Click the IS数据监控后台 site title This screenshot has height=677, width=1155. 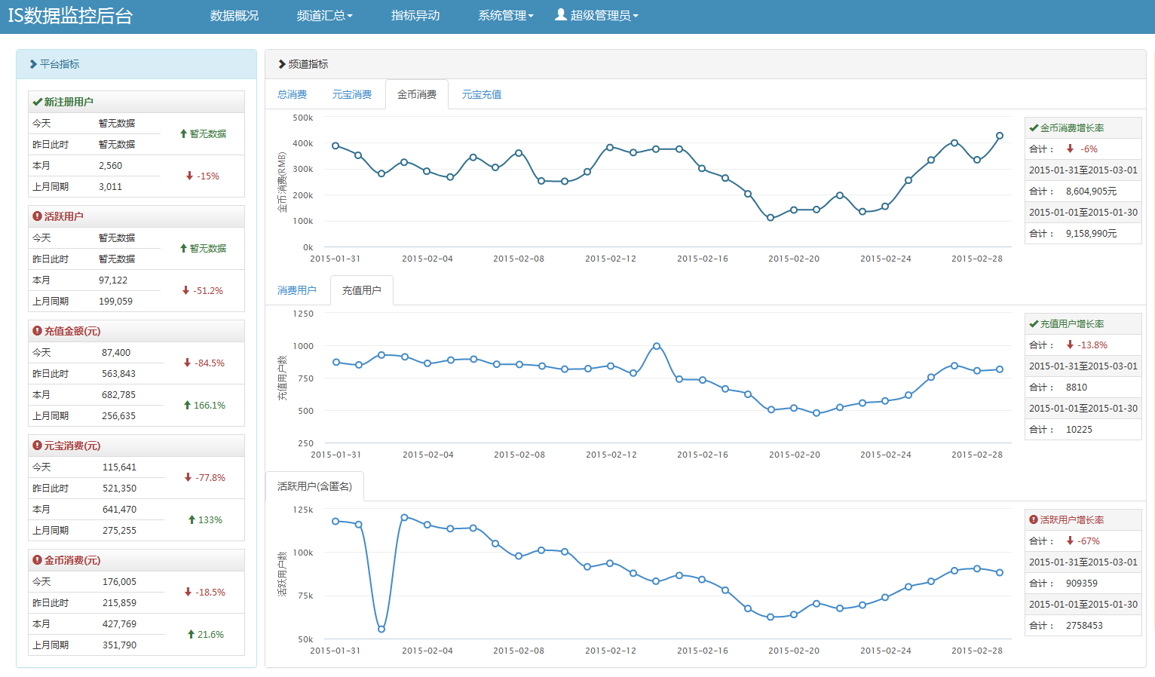click(70, 16)
